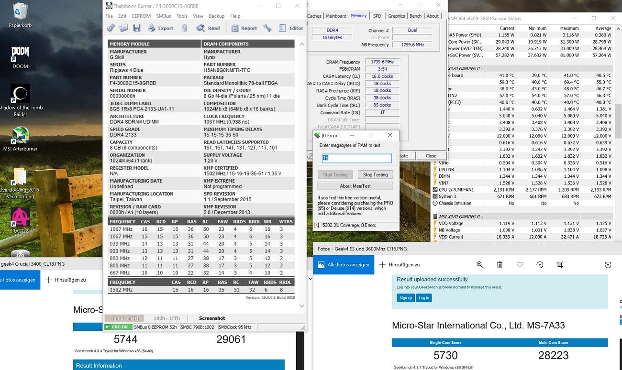Image resolution: width=622 pixels, height=370 pixels.
Task: Click Hinzufügen zu in left Fotos window
Action: pyautogui.click(x=66, y=280)
